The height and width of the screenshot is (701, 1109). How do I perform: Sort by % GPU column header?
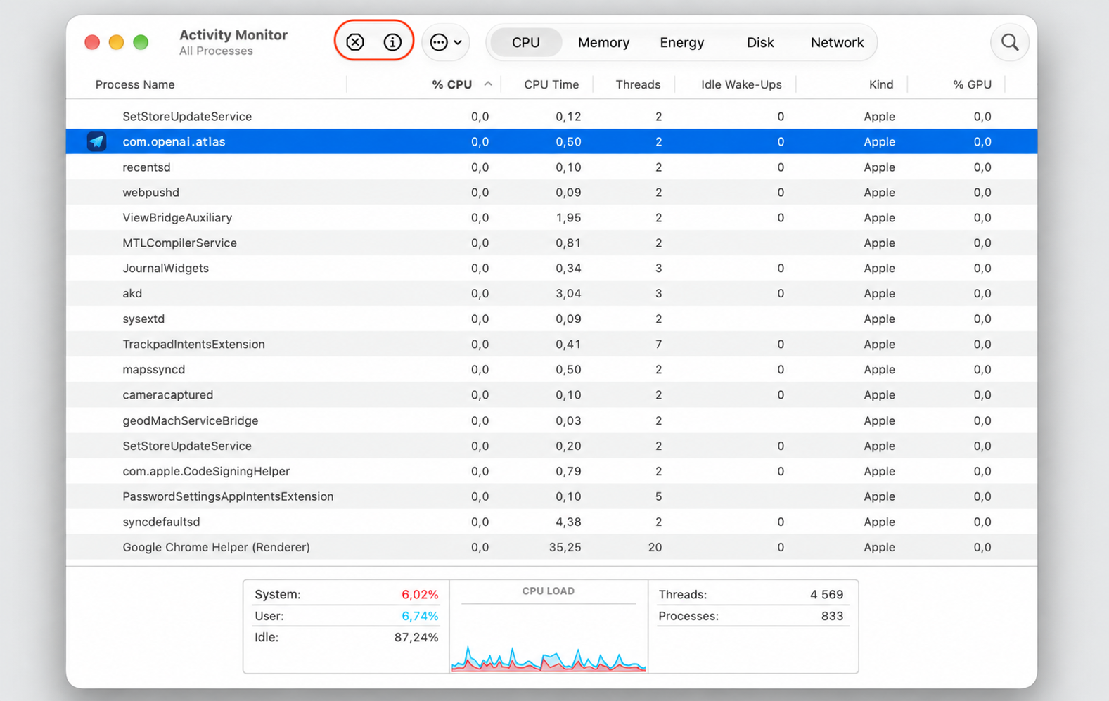972,84
